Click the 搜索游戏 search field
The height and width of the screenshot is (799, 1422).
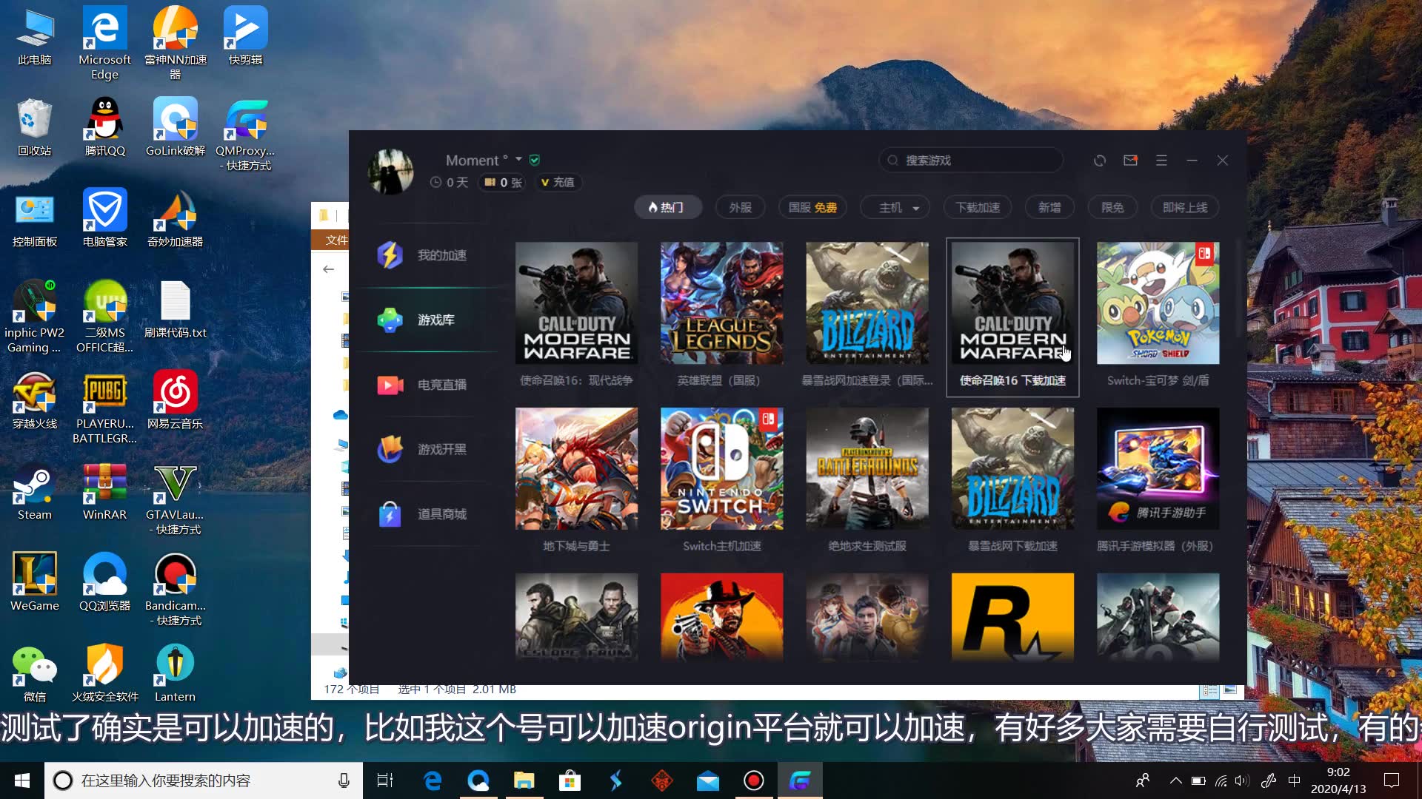click(x=971, y=160)
